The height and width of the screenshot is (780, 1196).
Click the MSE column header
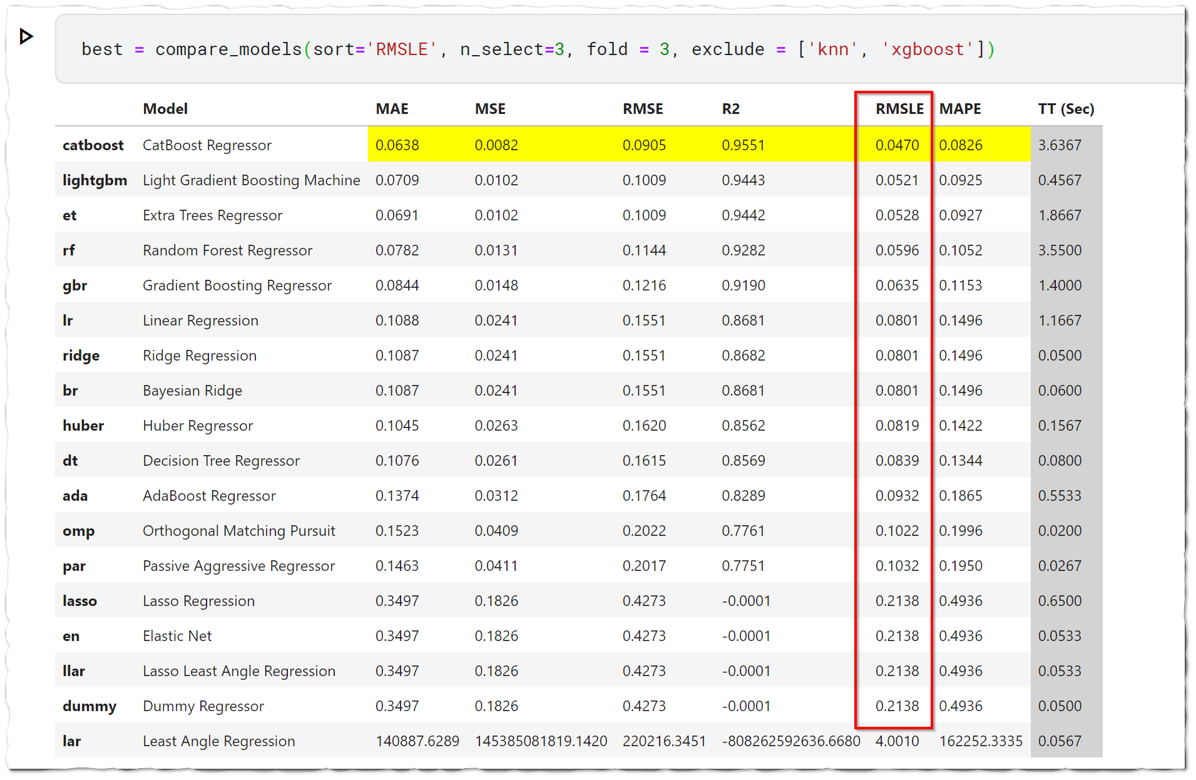[490, 108]
